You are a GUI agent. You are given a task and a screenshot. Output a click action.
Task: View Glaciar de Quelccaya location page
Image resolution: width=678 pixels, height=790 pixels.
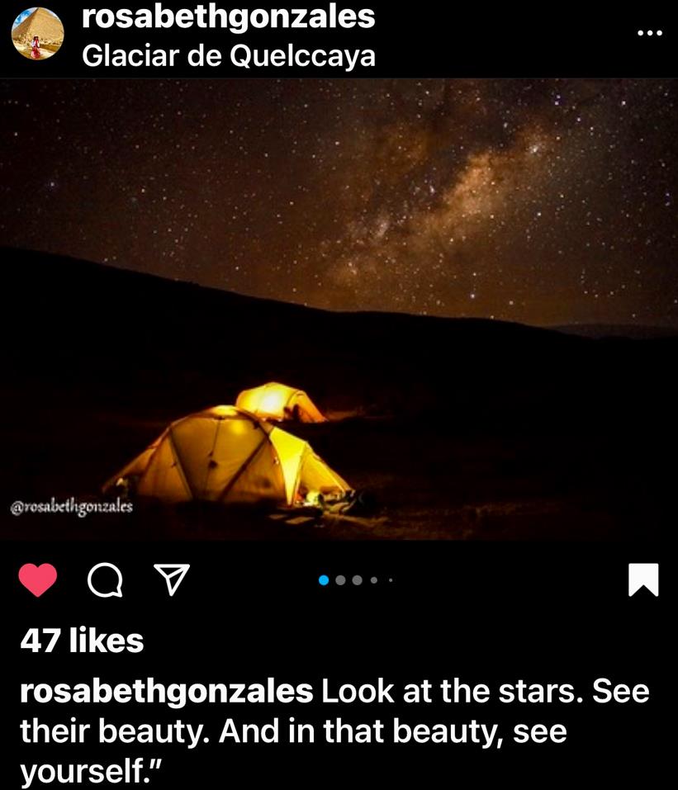pos(229,55)
